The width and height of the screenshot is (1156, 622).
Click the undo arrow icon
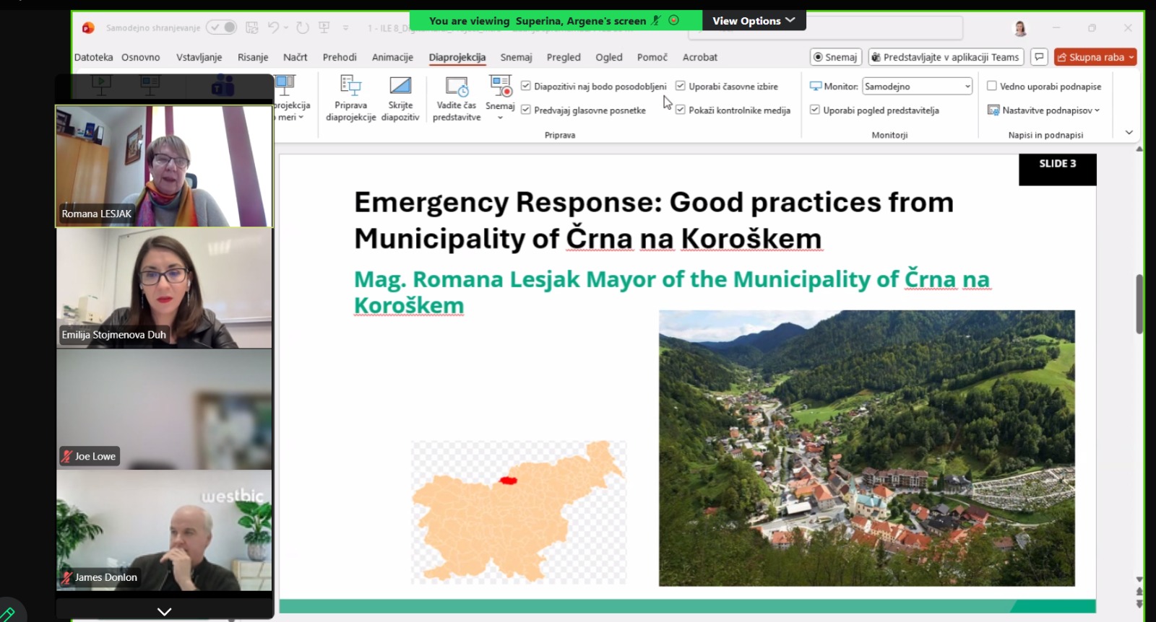click(273, 27)
